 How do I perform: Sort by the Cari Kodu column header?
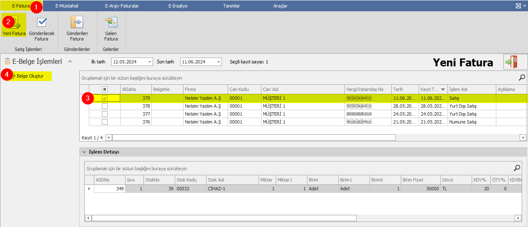point(244,89)
